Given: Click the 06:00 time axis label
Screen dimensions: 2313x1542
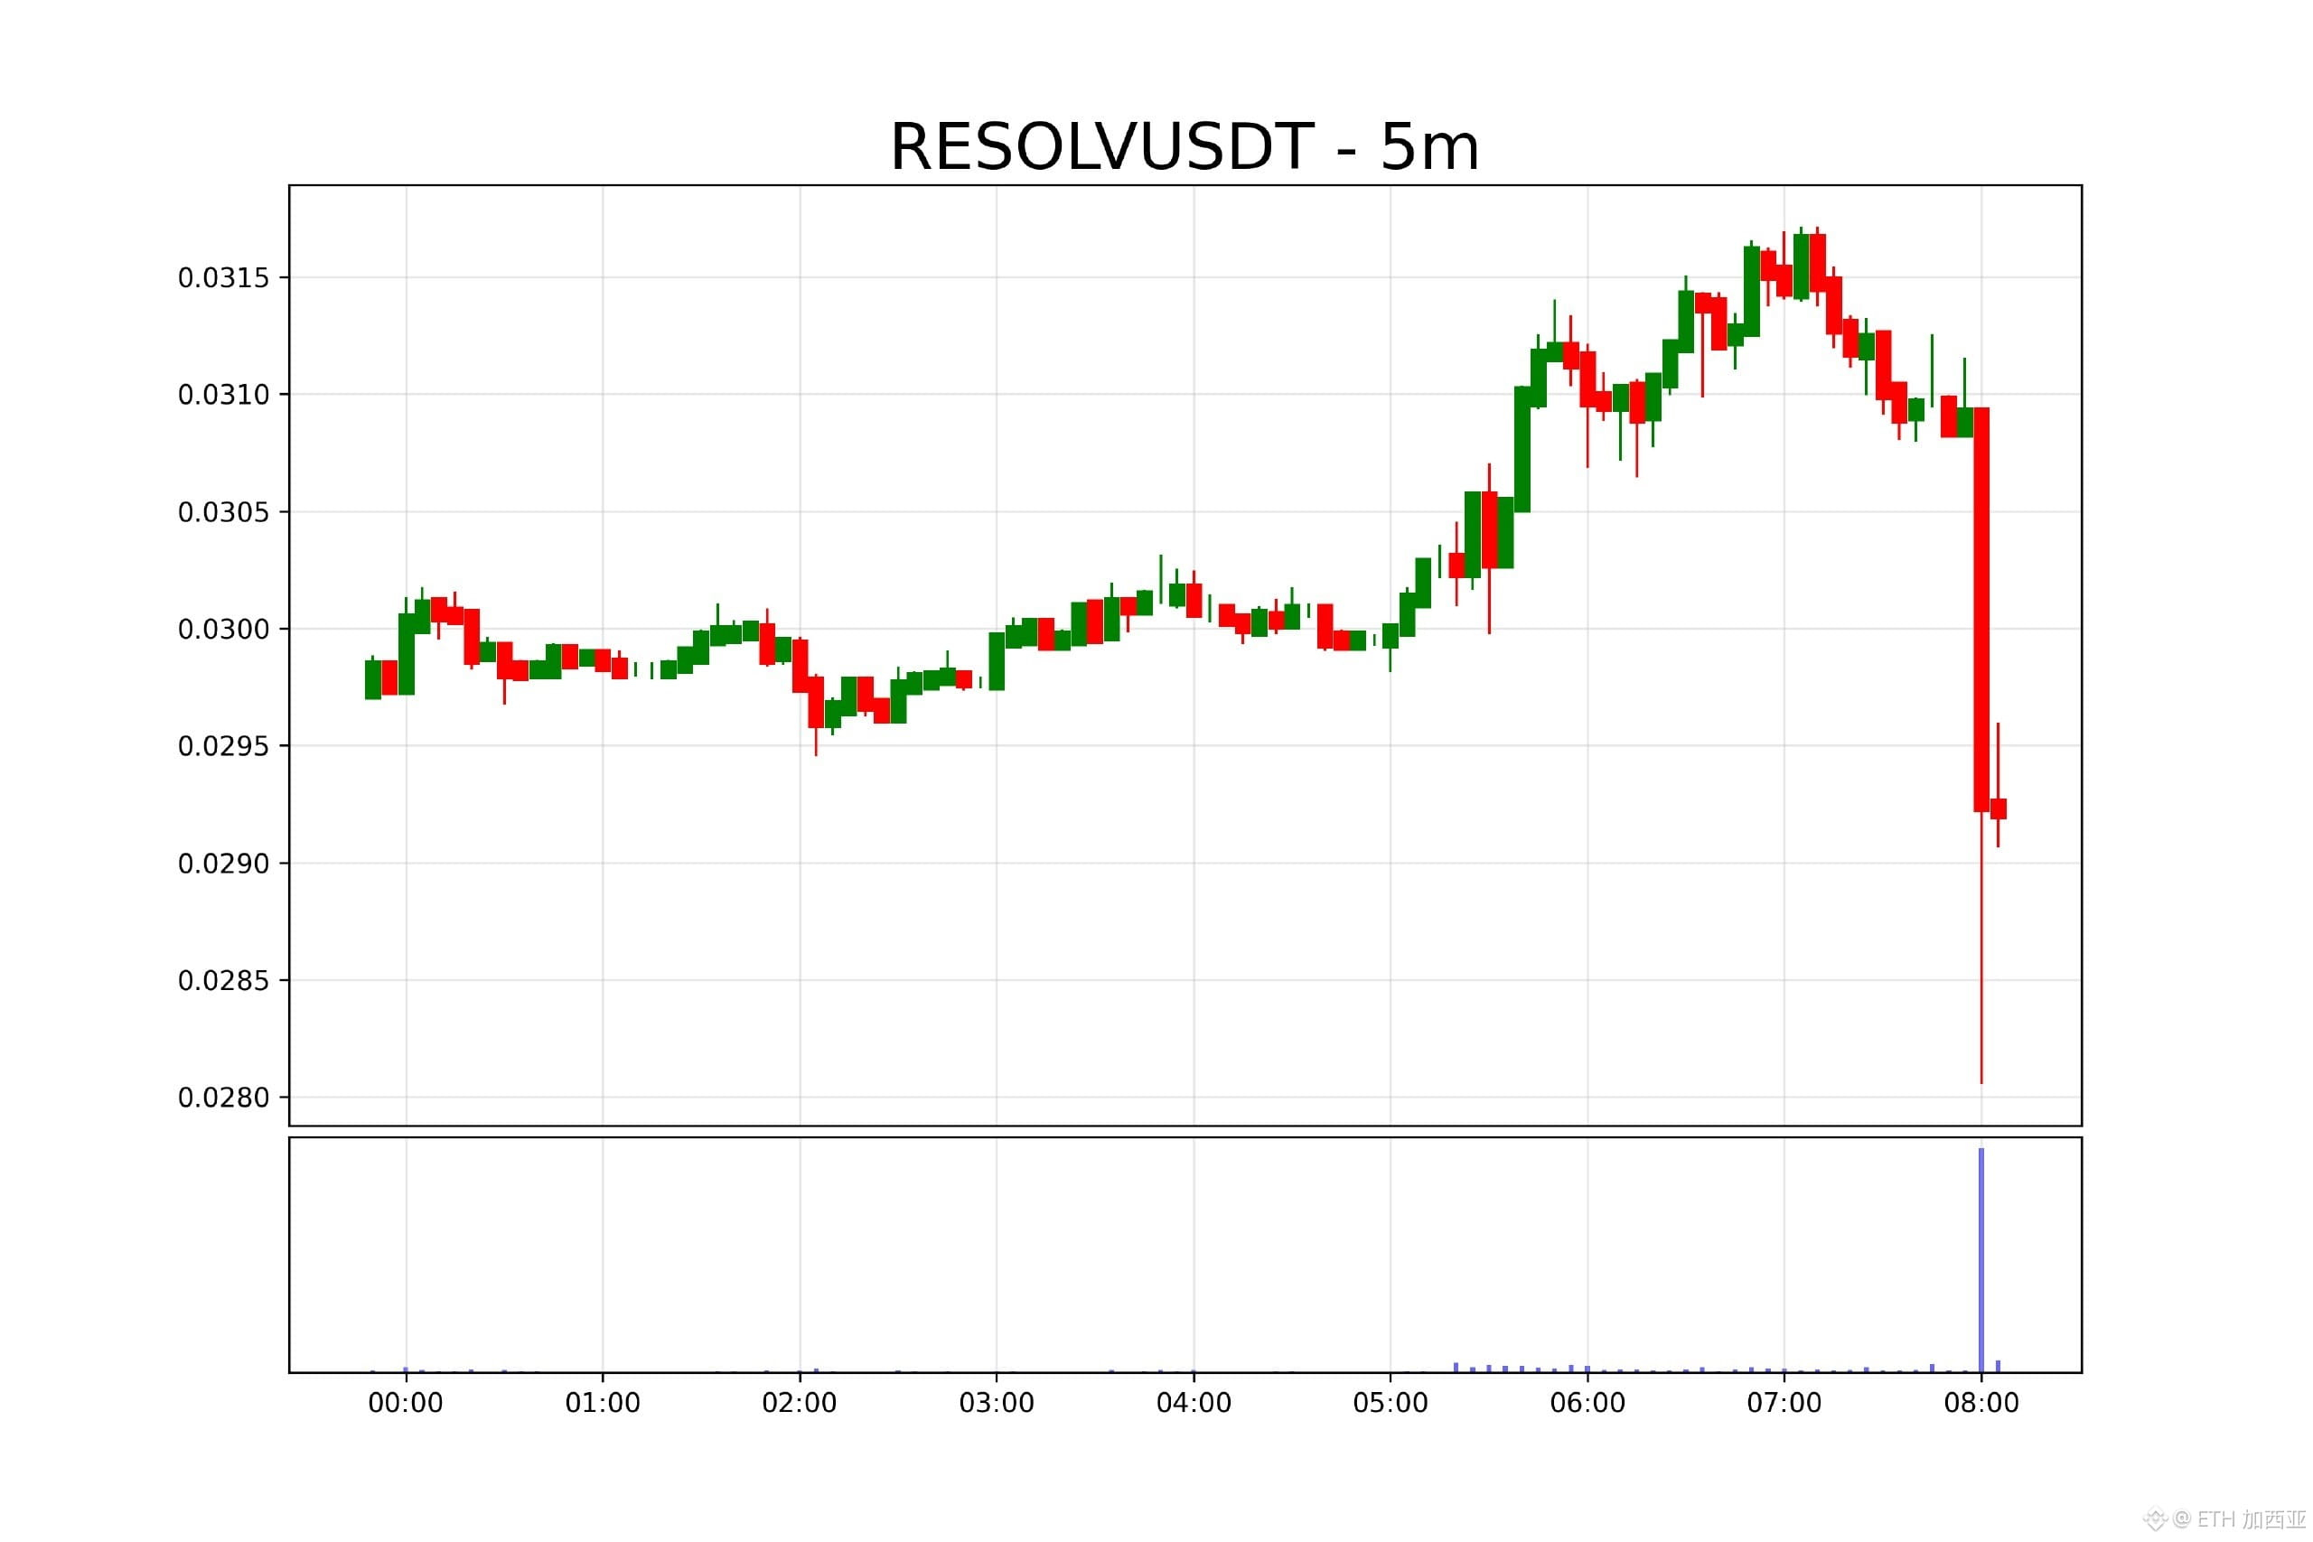Looking at the screenshot, I should [1587, 1404].
